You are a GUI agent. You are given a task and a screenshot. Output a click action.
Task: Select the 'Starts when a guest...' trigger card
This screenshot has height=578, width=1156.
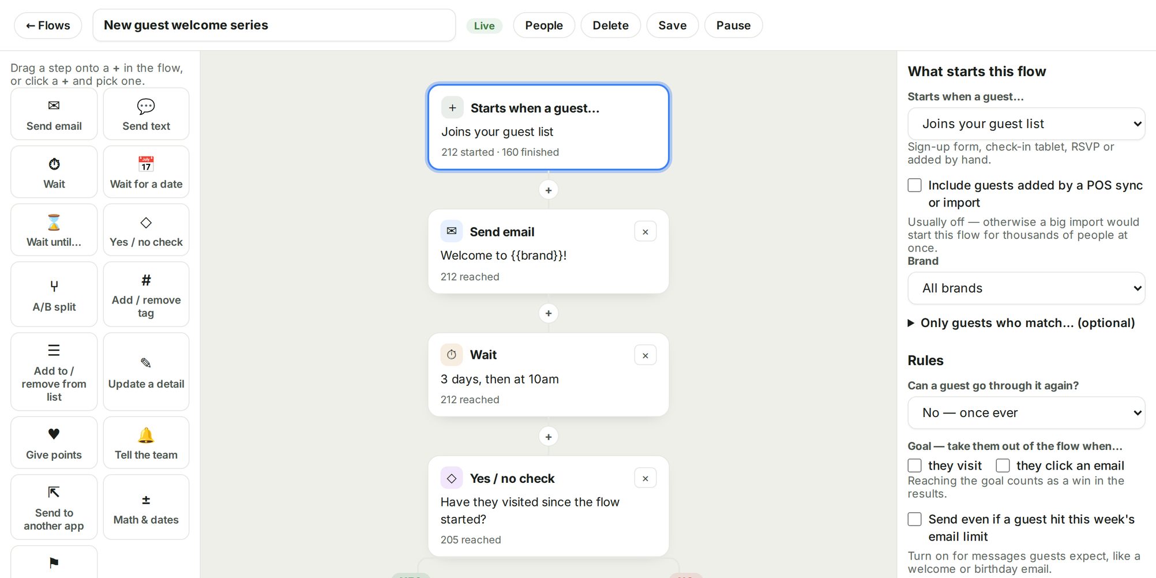(x=548, y=127)
